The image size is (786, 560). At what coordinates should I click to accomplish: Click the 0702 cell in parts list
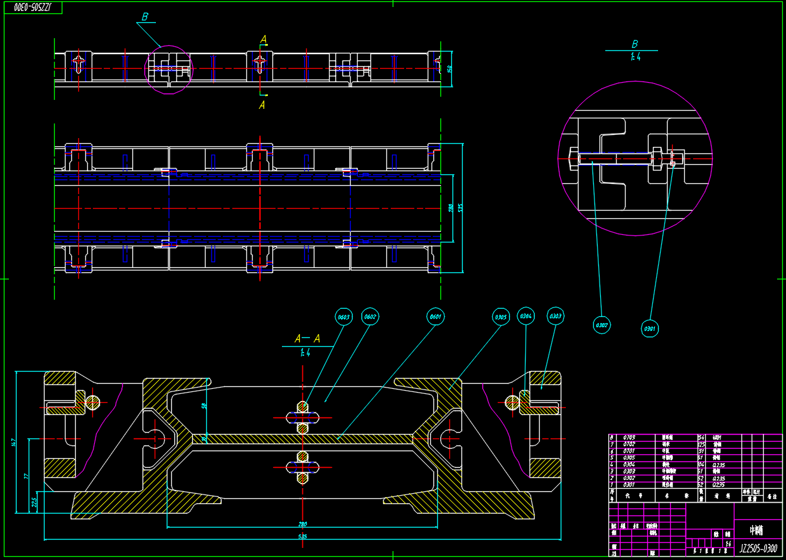click(629, 444)
